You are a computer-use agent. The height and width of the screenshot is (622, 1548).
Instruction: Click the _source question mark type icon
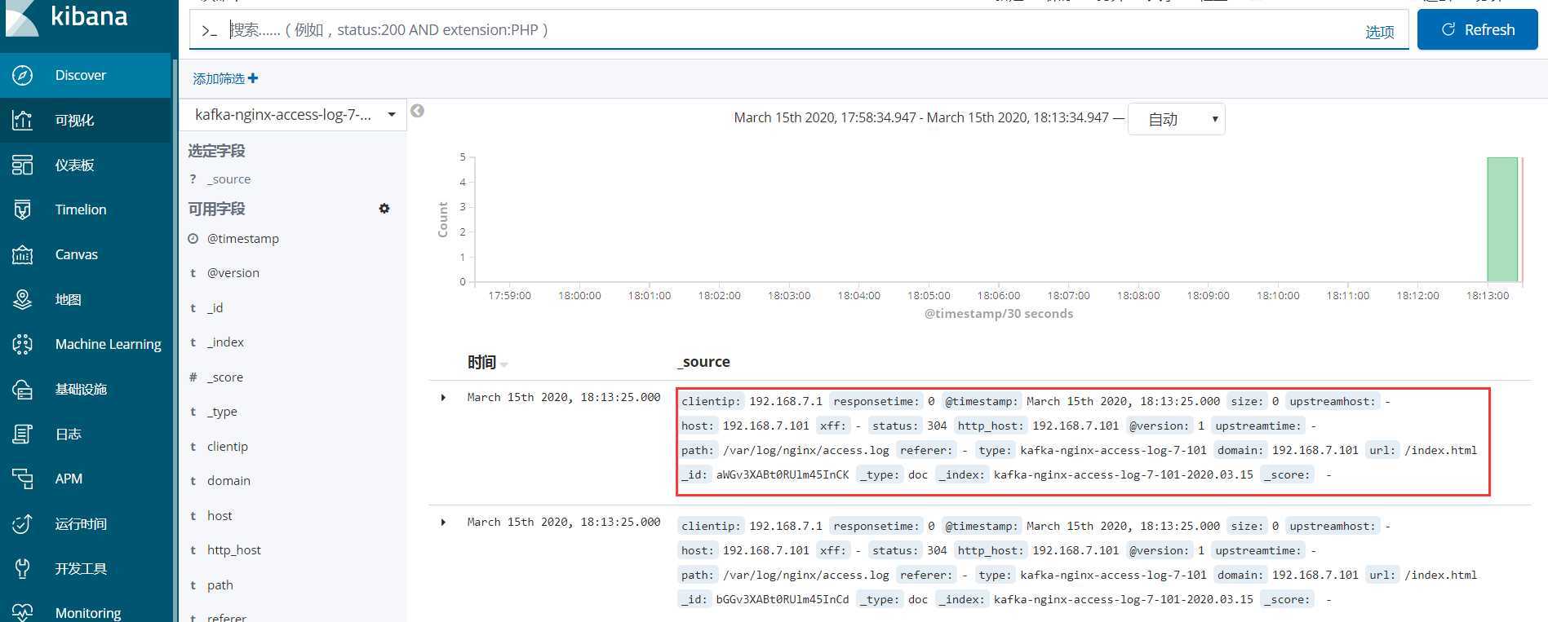[193, 179]
